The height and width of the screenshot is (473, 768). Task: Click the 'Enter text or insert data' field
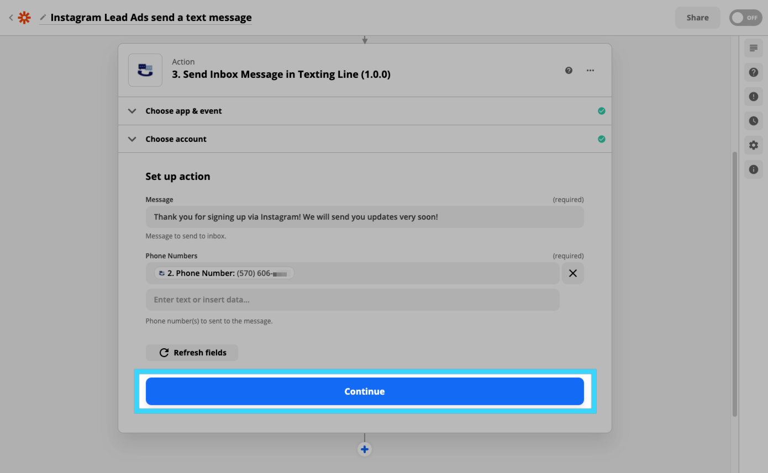353,300
